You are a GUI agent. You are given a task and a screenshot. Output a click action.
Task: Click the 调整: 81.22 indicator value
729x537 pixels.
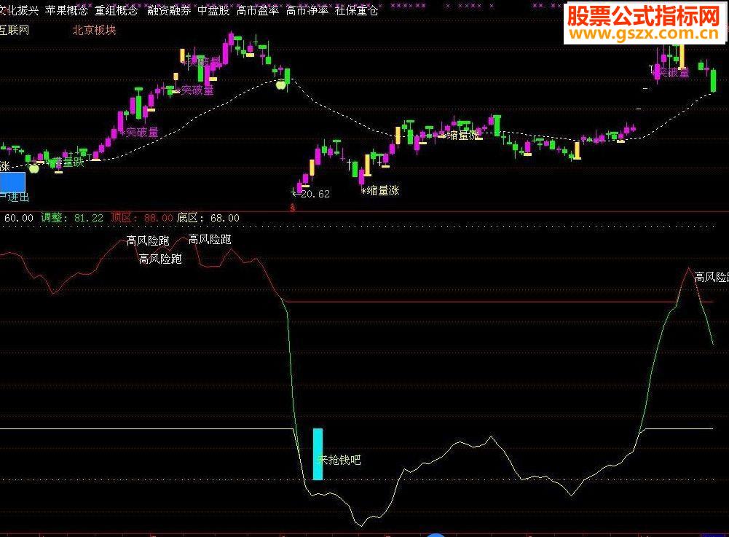click(x=72, y=218)
